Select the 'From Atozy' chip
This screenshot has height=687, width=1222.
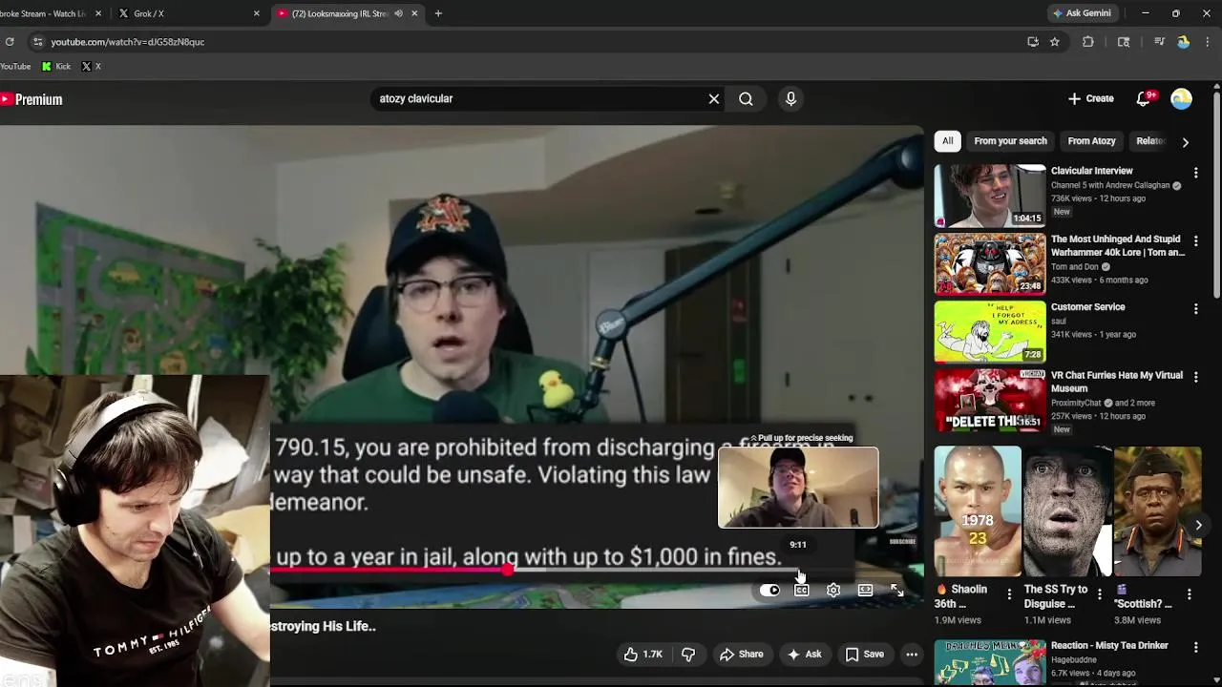click(1091, 141)
